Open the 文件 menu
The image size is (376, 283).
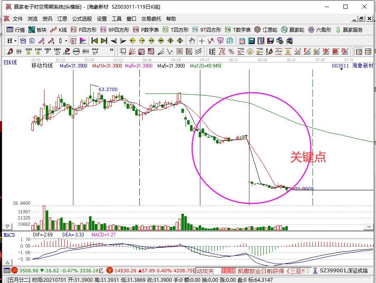18,19
